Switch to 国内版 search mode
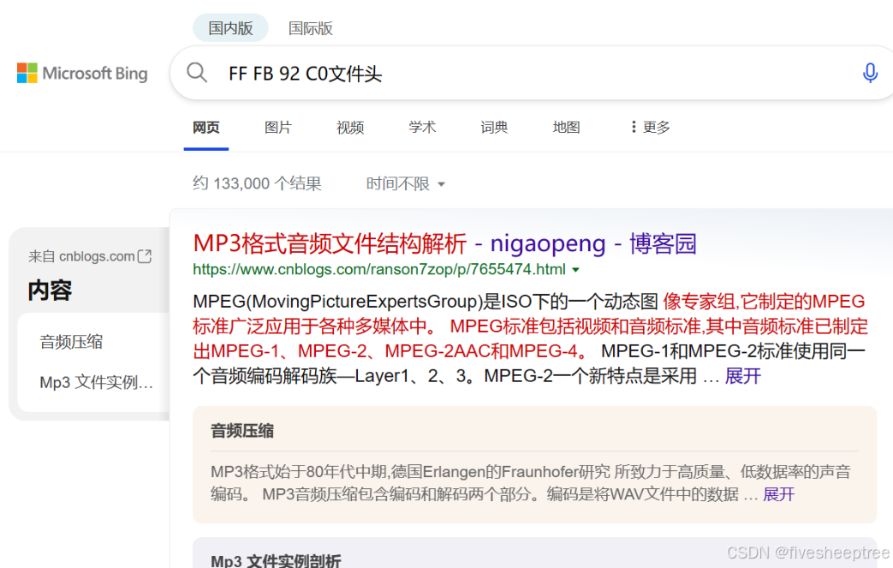Viewport: 893px width, 568px height. [x=230, y=28]
